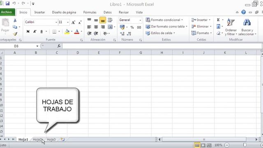The width and height of the screenshot is (263, 148).
Task: Activate the Format Painter brush
Action: (x=15, y=34)
